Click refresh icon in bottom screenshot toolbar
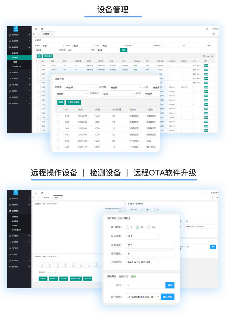Viewport: 226px width, 319px height. point(42,193)
